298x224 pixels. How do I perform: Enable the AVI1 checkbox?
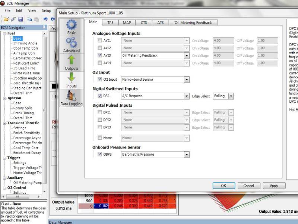click(x=99, y=40)
